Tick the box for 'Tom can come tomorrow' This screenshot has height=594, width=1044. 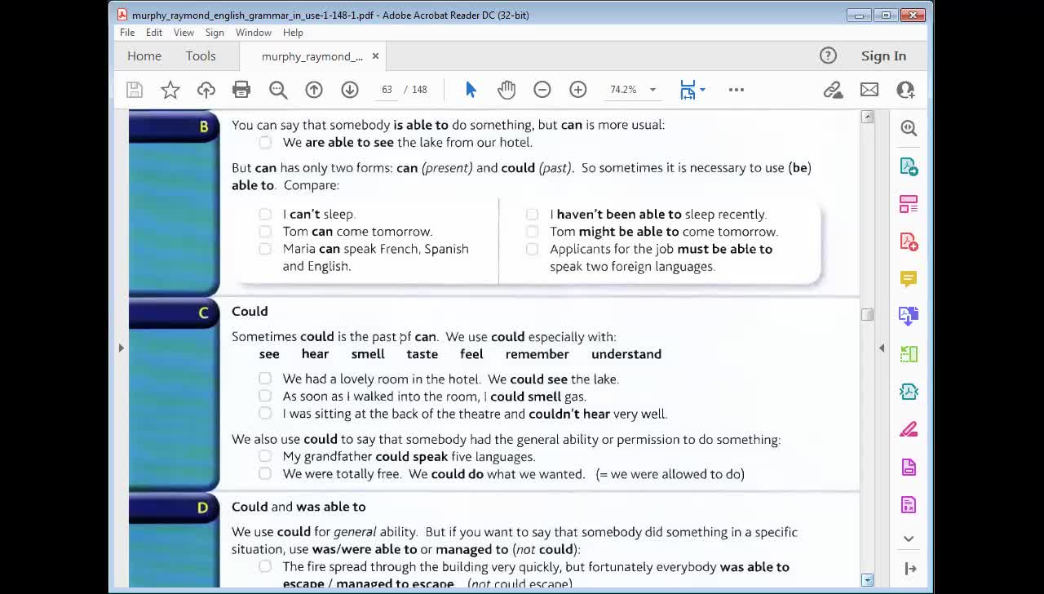coord(265,231)
